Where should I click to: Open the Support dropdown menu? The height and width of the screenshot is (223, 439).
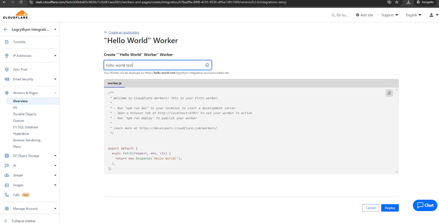[x=390, y=15]
